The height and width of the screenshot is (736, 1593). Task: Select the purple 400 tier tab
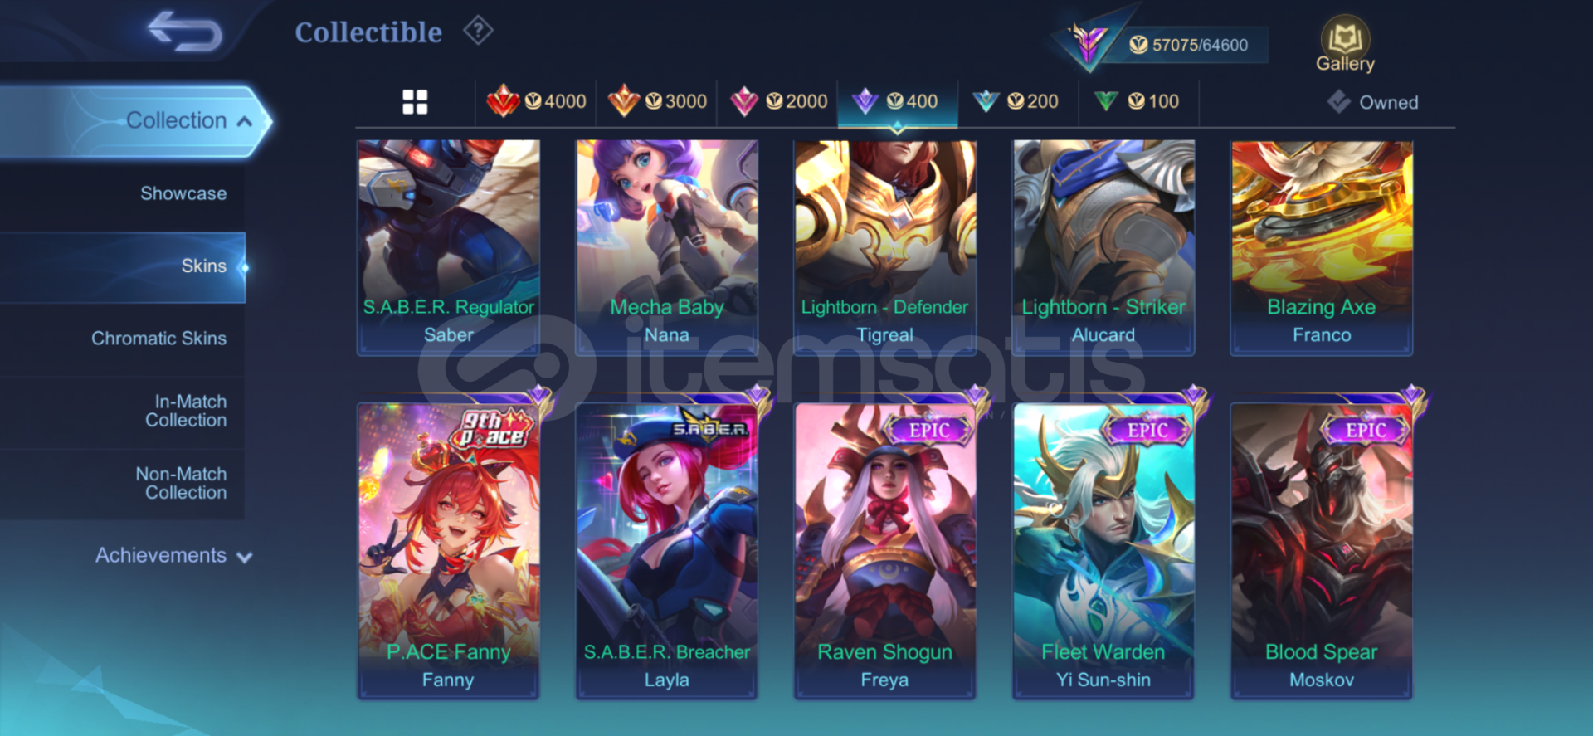pos(898,101)
